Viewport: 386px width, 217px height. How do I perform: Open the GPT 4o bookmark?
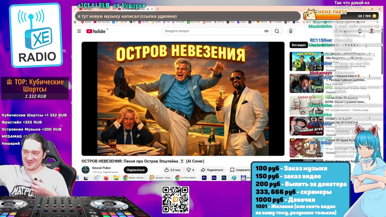[x=222, y=22]
